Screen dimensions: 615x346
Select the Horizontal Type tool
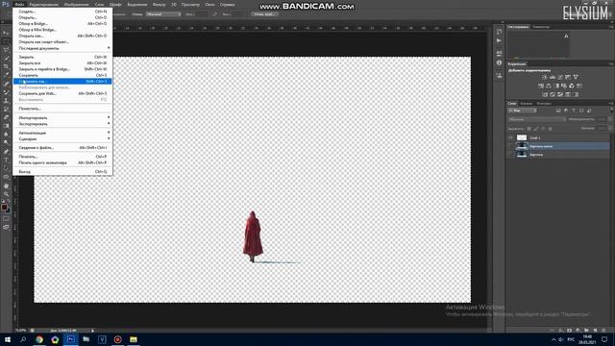[6, 161]
